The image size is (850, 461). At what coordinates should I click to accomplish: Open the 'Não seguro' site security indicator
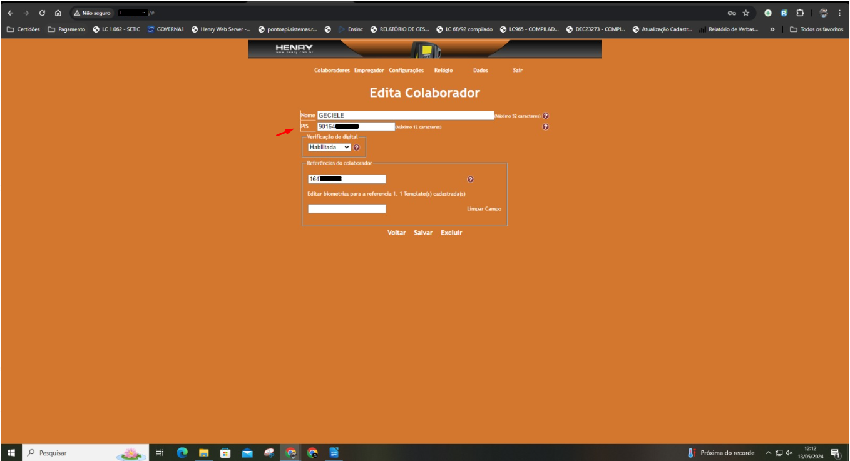[x=92, y=13]
